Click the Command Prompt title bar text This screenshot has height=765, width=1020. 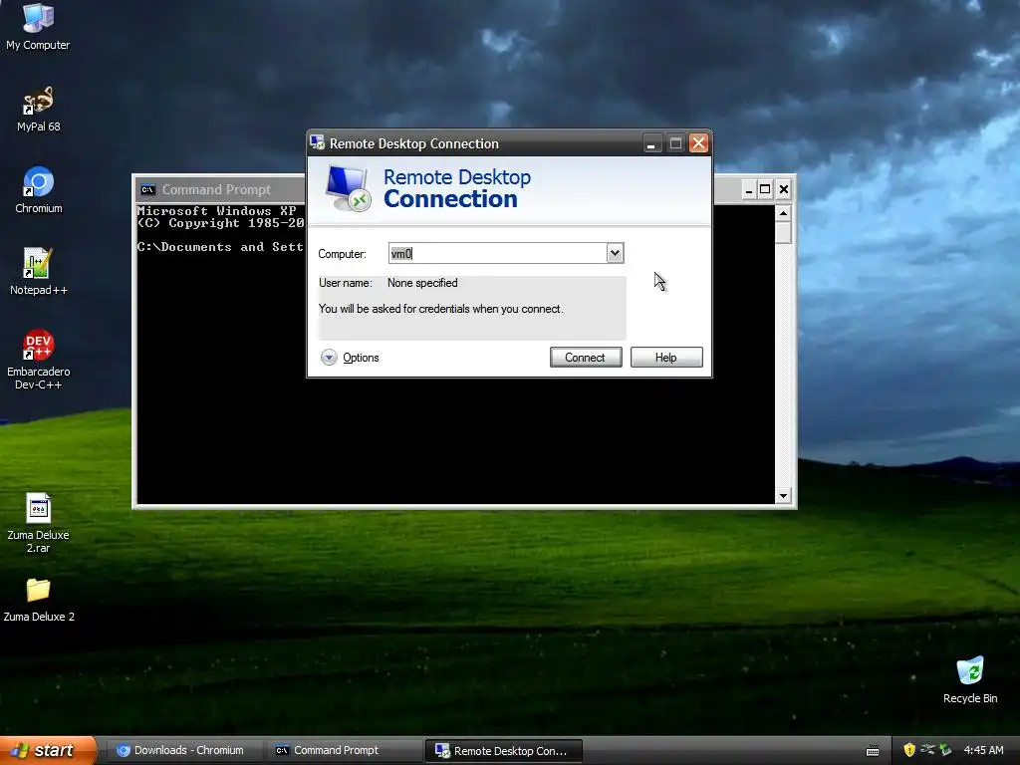click(x=216, y=189)
